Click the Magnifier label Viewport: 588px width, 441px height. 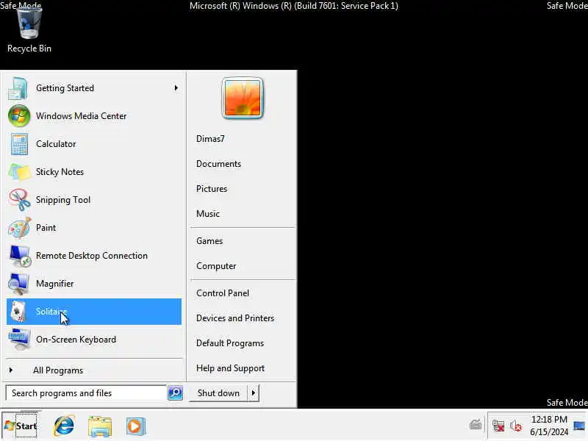[54, 284]
